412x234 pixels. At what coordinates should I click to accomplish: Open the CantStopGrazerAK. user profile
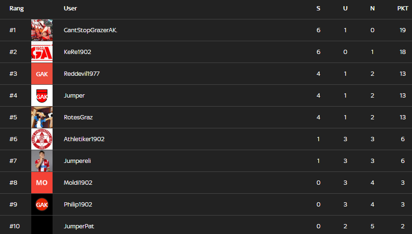pyautogui.click(x=90, y=30)
